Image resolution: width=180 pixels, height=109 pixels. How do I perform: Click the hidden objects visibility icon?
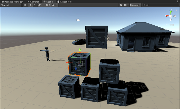(48, 5)
